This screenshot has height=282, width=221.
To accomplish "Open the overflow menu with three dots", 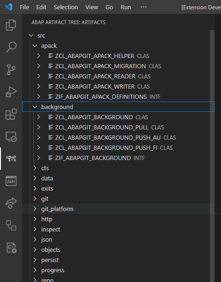I will tap(144, 7).
